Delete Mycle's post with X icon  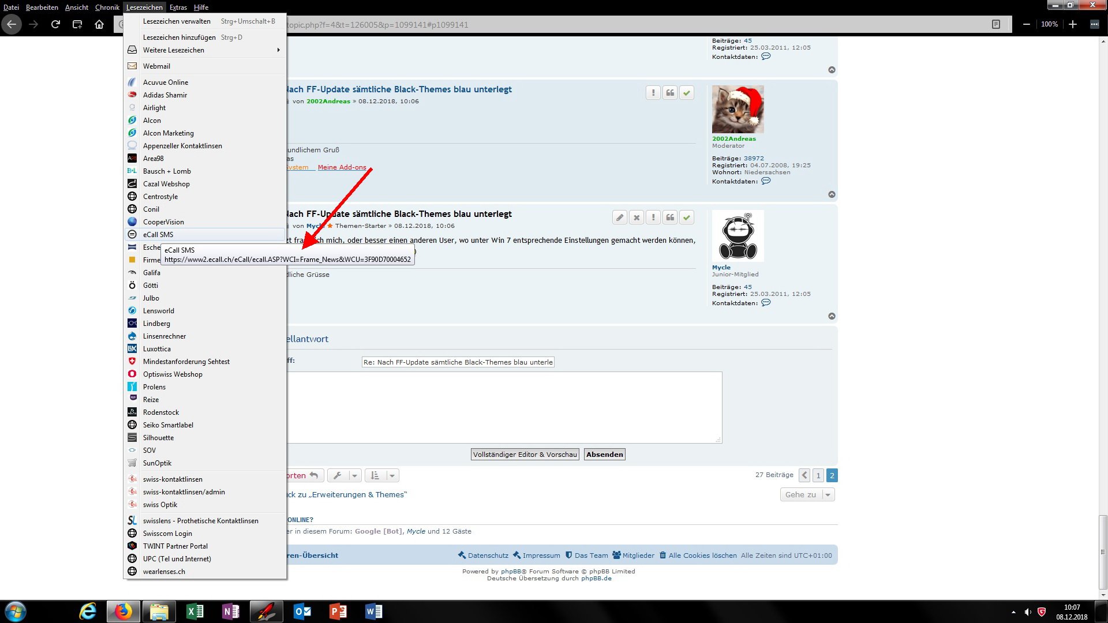click(637, 217)
